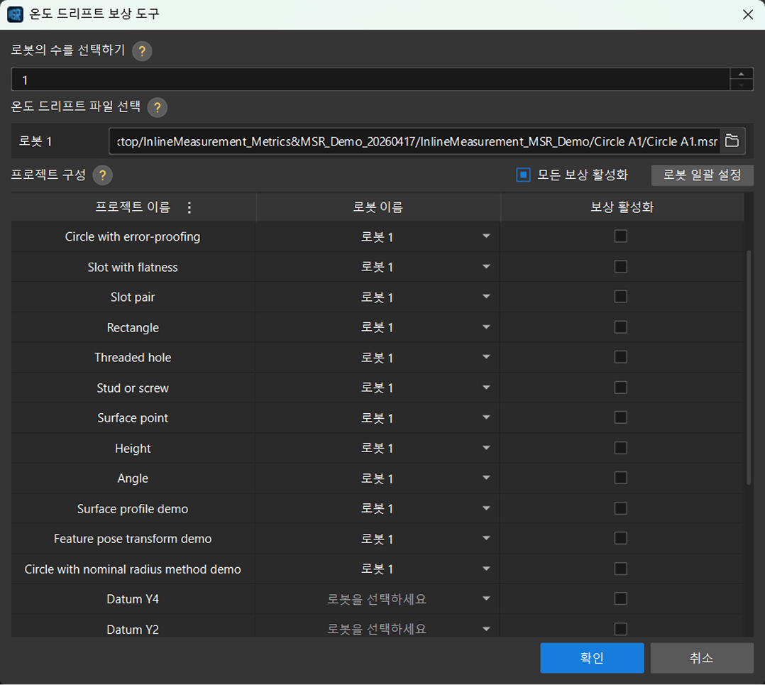Enable compensation for Surface profile demo
Screen dimensions: 765x685
[x=620, y=508]
